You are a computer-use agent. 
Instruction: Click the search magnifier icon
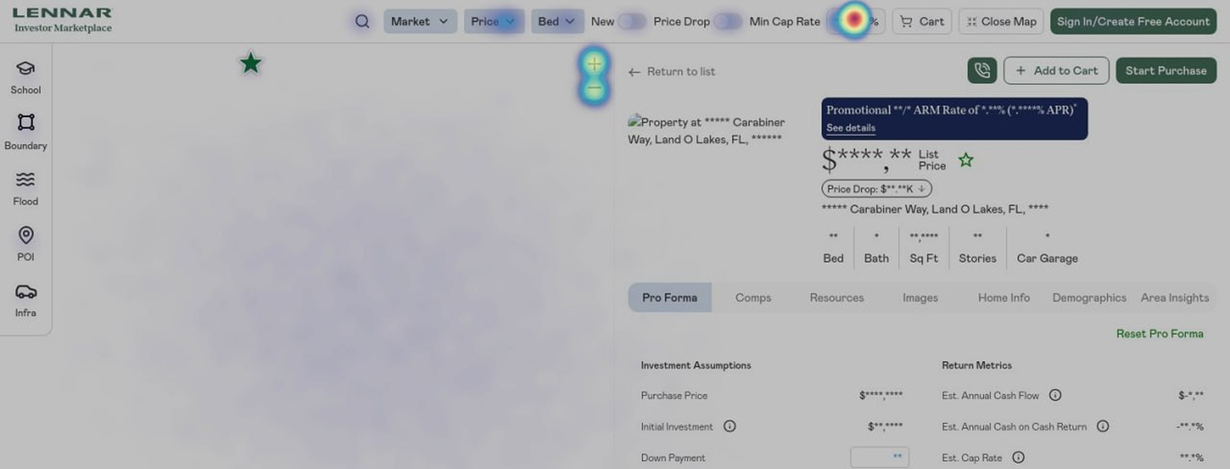point(362,21)
